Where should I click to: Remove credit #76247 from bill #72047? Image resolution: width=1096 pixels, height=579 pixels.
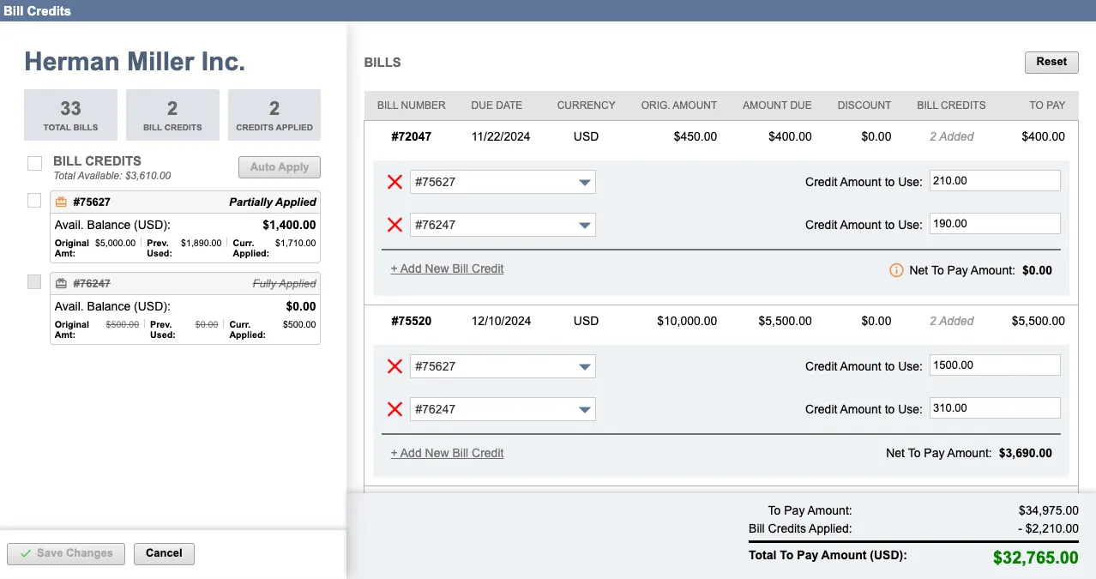click(x=394, y=225)
